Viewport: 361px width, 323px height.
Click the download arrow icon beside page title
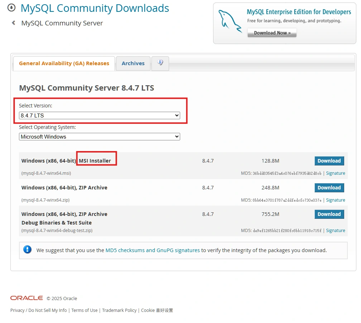coord(11,8)
